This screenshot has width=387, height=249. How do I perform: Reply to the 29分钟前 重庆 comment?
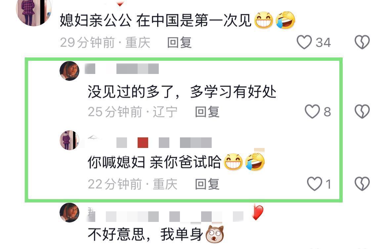coord(179,42)
